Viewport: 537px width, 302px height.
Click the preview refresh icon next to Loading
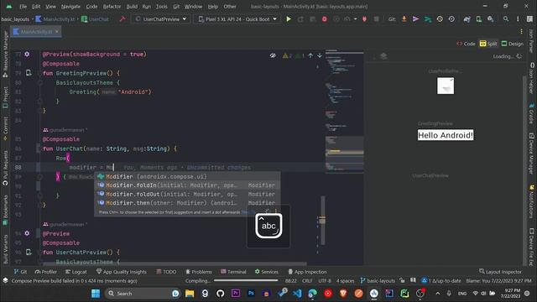pos(519,56)
